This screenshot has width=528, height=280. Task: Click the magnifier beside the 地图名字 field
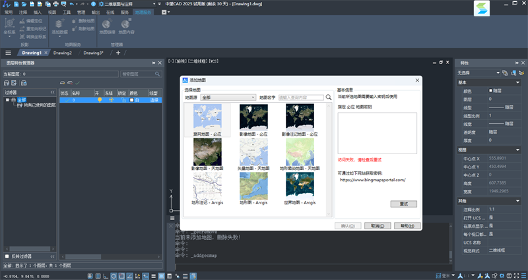329,98
